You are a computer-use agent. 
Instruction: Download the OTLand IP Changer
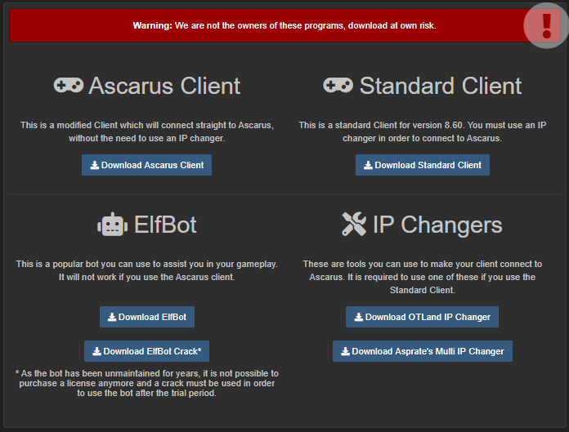pyautogui.click(x=422, y=317)
